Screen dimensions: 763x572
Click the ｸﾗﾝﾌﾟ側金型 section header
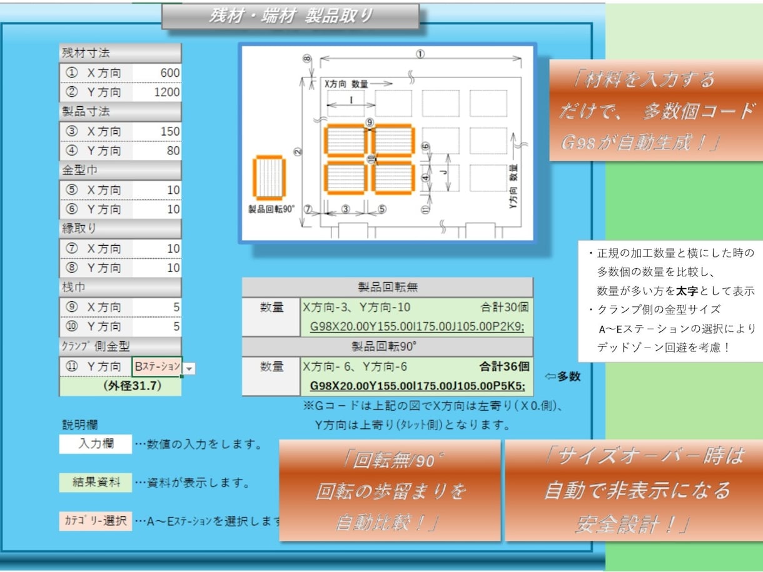121,346
